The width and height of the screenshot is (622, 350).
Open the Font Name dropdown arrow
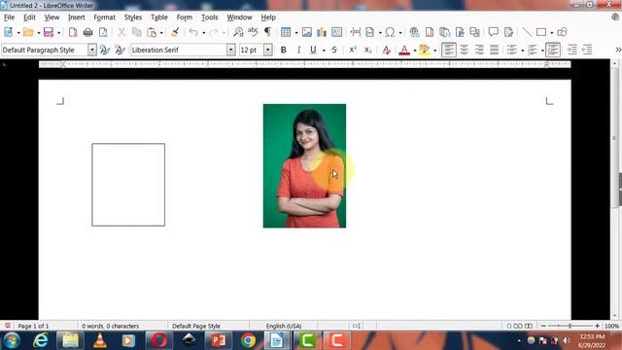231,50
